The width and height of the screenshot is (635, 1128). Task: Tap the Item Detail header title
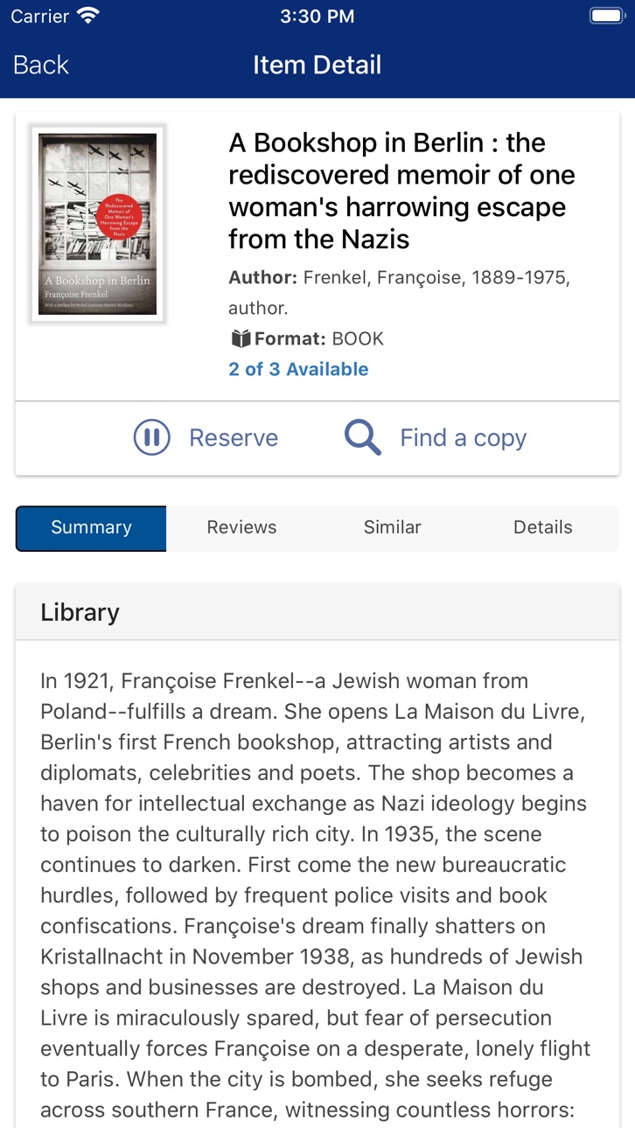click(317, 65)
